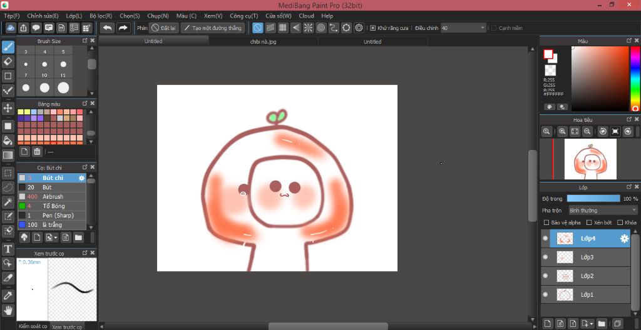Adjust the Độ trong opacity slider
The height and width of the screenshot is (330, 641).
click(x=593, y=199)
